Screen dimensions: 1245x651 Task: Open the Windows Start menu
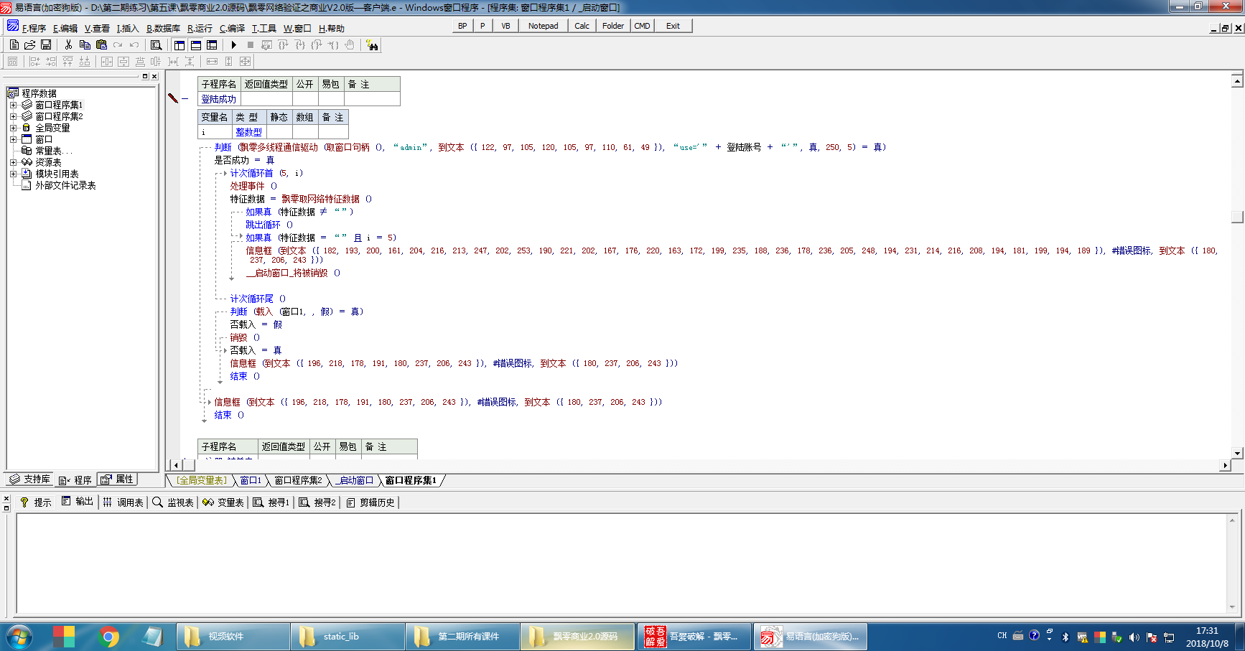19,637
